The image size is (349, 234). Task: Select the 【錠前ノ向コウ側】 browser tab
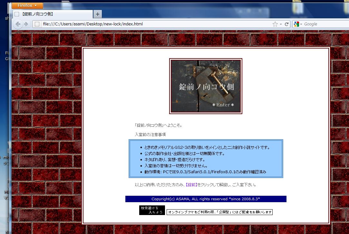pyautogui.click(x=53, y=14)
